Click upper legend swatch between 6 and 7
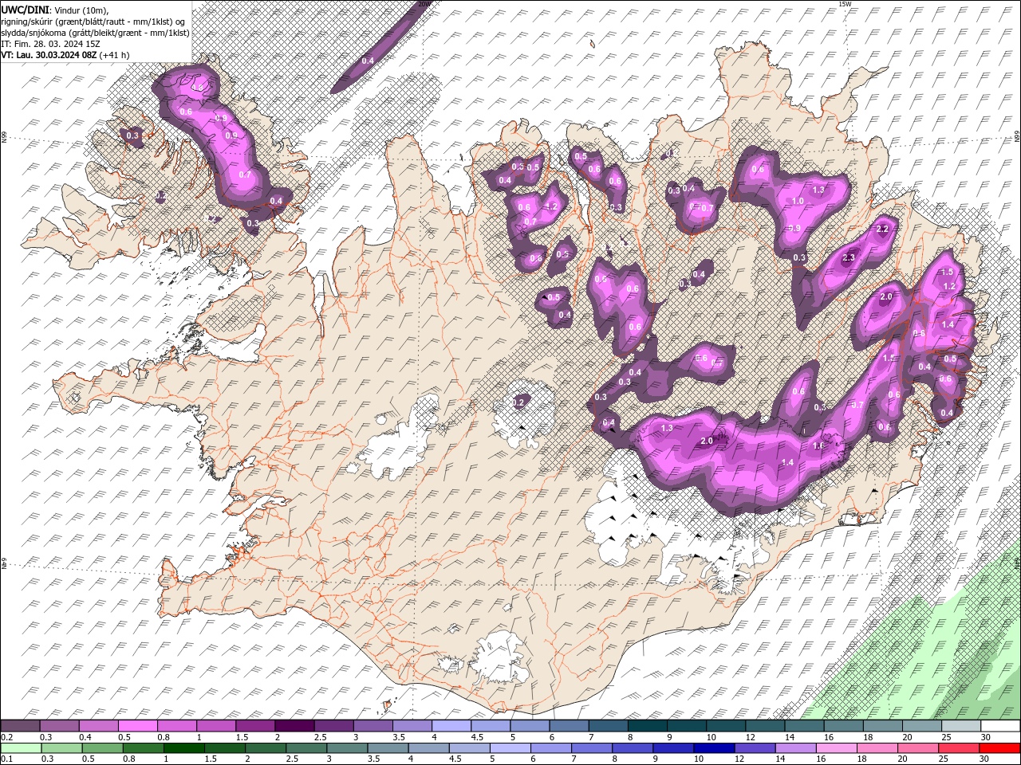 point(569,726)
